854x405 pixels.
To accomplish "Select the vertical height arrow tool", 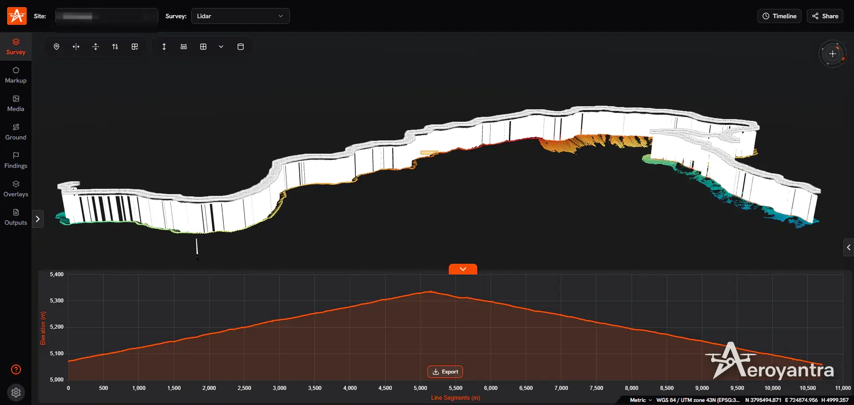I will coord(164,47).
